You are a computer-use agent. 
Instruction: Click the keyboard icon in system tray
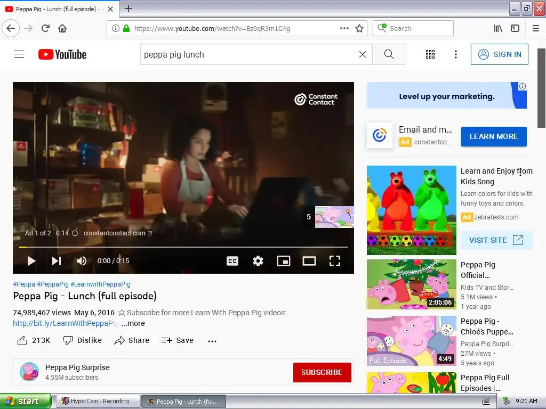tap(486, 402)
